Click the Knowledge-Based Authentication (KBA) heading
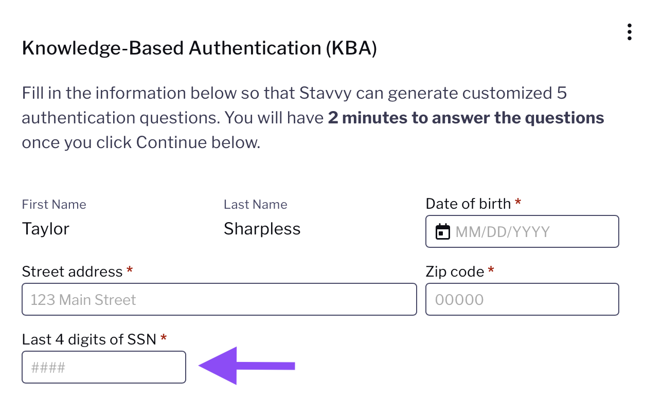645x399 pixels. 200,48
